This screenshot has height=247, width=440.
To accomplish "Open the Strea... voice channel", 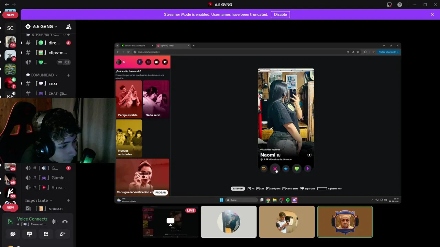I will 48,187.
